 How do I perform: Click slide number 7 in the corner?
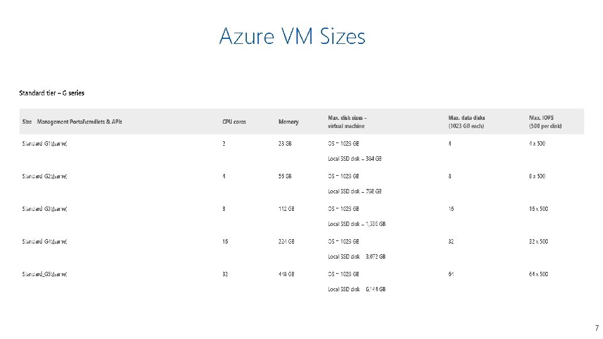pos(596,328)
